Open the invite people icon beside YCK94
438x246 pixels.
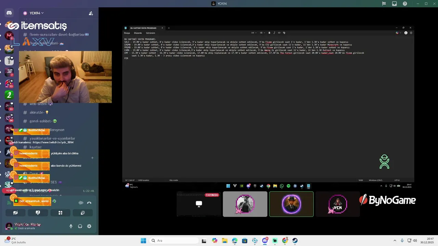point(91,13)
